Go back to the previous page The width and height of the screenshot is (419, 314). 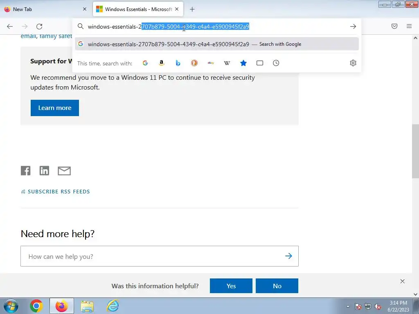point(10,27)
